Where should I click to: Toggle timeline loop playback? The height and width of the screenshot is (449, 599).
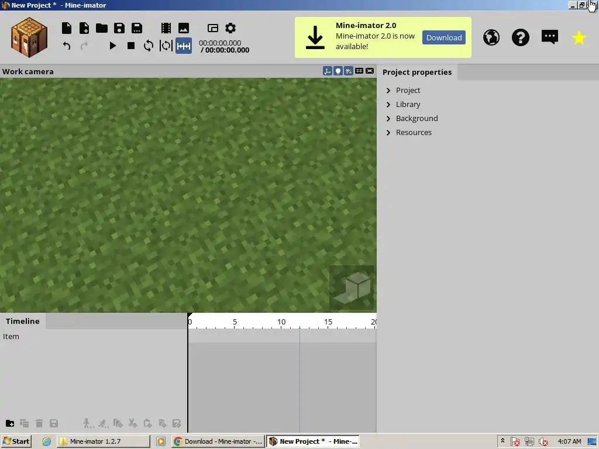148,46
